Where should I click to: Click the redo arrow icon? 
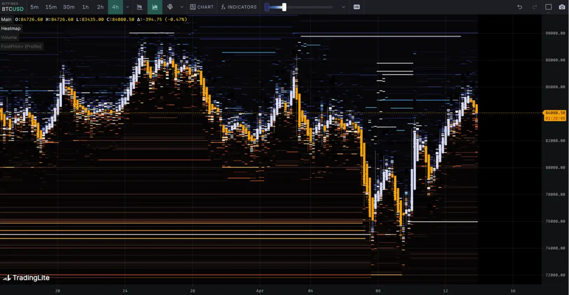coord(534,7)
